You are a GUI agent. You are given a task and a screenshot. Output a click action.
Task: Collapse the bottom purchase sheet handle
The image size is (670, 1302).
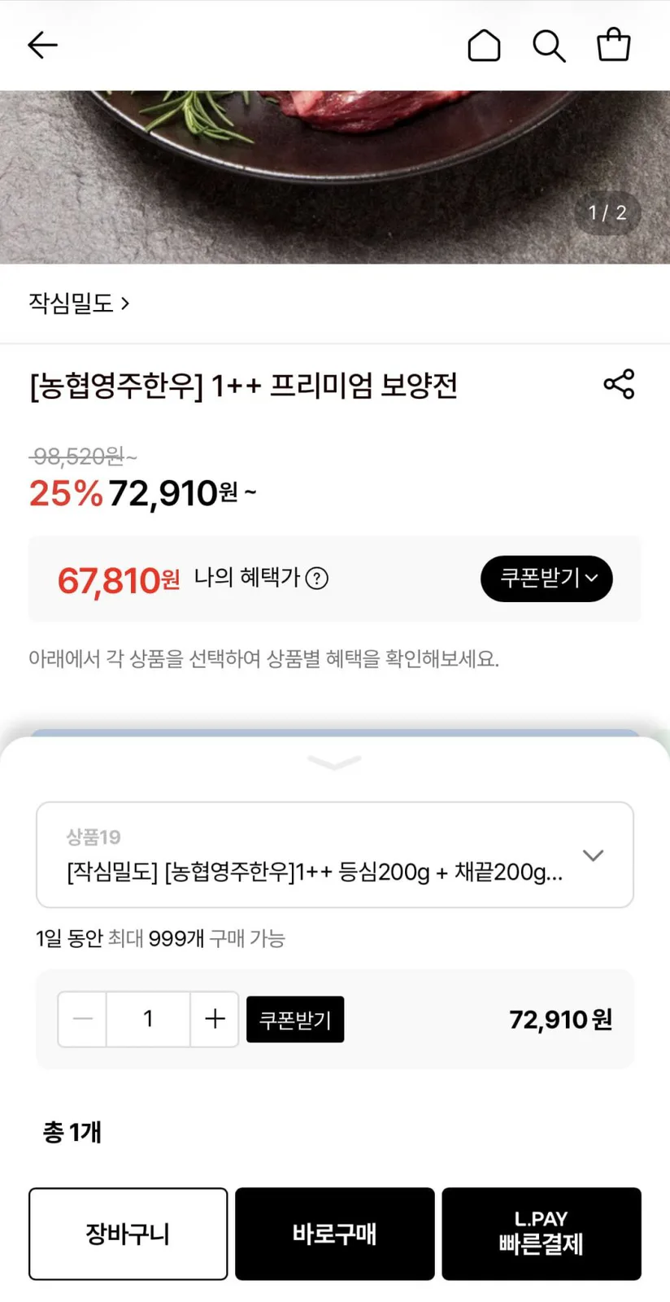click(335, 762)
